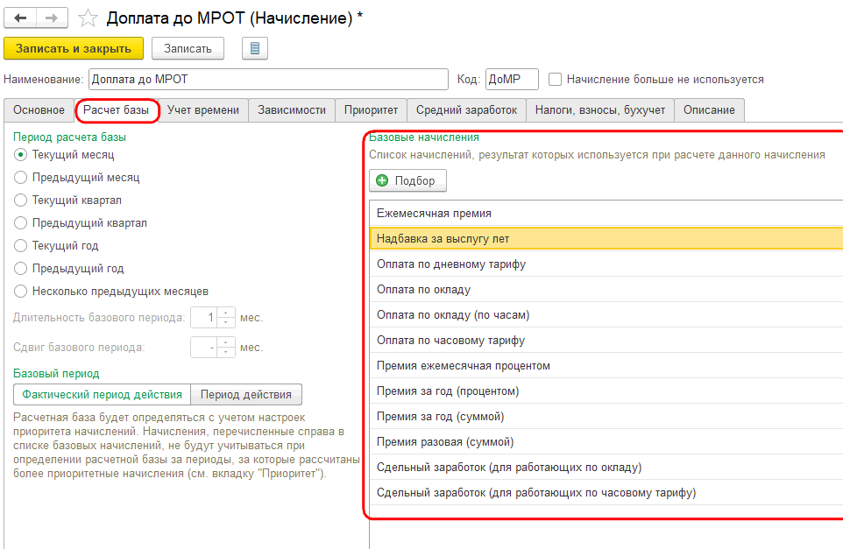Switch to the 'Зависимости' tab
843x549 pixels.
292,110
